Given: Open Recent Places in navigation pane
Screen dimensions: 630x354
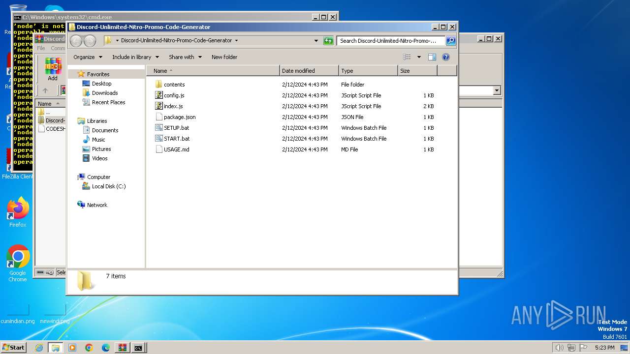Looking at the screenshot, I should 108,102.
